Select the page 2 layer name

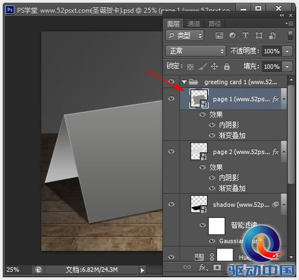point(242,152)
